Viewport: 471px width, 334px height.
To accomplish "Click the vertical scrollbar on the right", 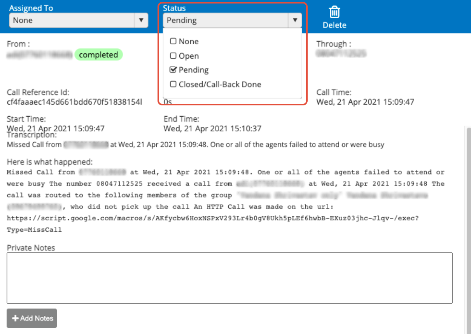I will (468, 229).
